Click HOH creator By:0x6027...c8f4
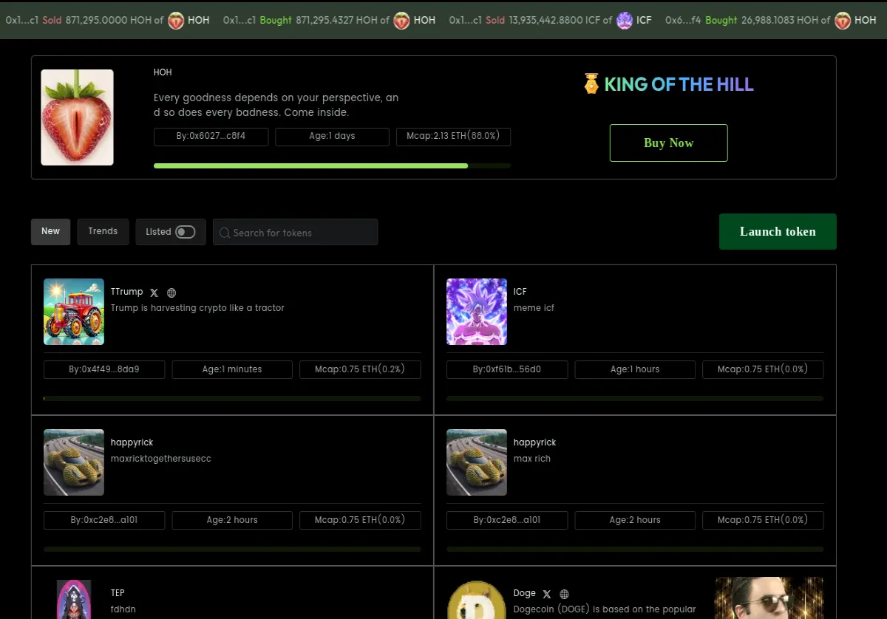The image size is (887, 619). (x=211, y=137)
